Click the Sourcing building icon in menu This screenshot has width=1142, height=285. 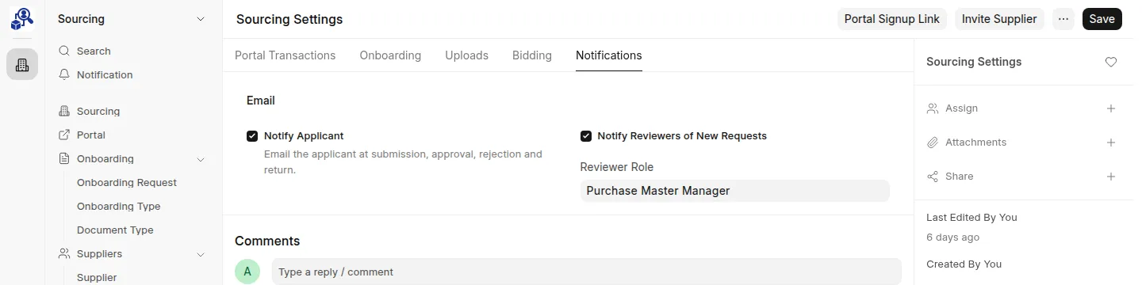(x=64, y=111)
